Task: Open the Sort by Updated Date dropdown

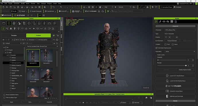Action: [42, 46]
